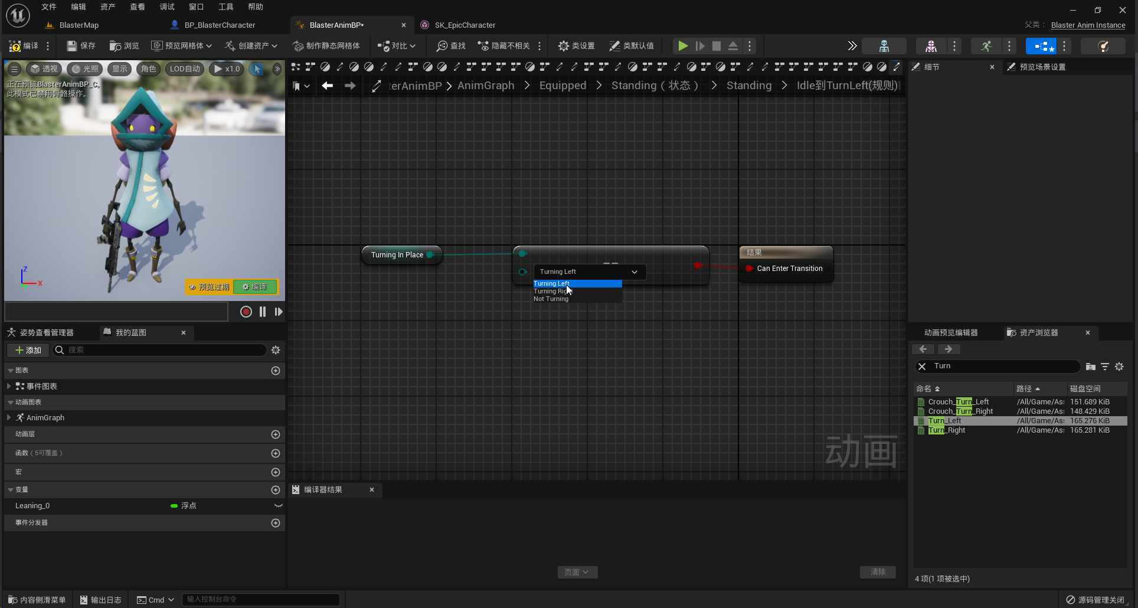Click the record button under viewport
Image resolution: width=1138 pixels, height=608 pixels.
246,312
